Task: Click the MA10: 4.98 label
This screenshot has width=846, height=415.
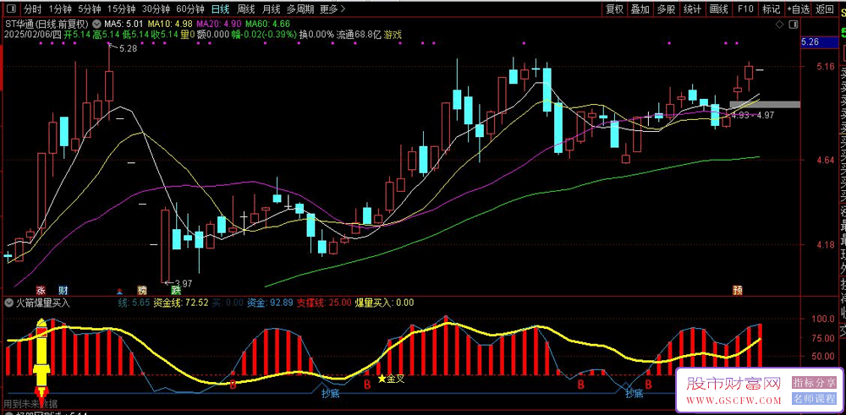Action: (x=171, y=24)
